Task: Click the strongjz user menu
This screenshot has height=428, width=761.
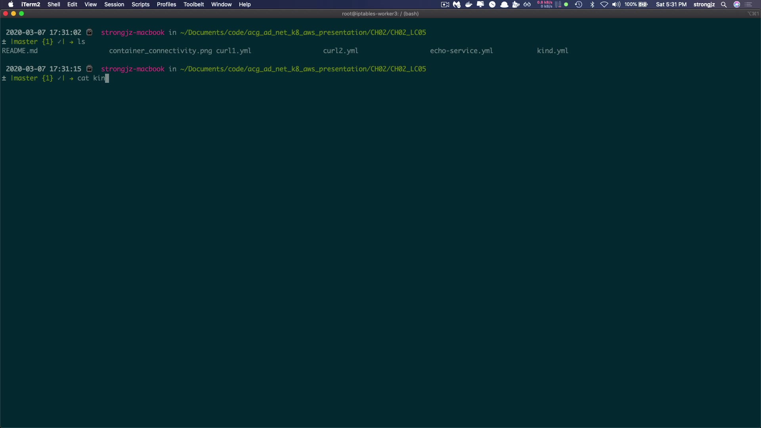Action: tap(704, 4)
